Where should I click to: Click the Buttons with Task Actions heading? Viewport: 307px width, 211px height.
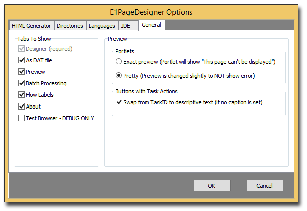[146, 91]
